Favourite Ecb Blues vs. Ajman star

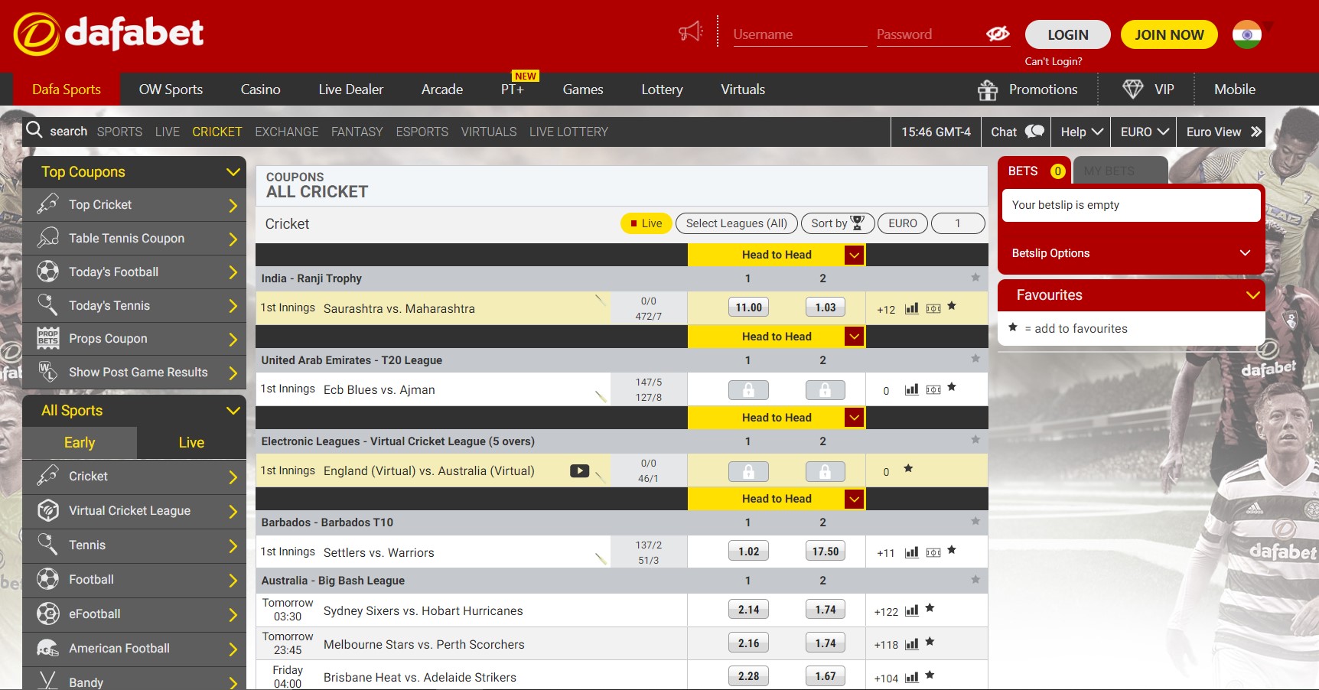pos(952,387)
